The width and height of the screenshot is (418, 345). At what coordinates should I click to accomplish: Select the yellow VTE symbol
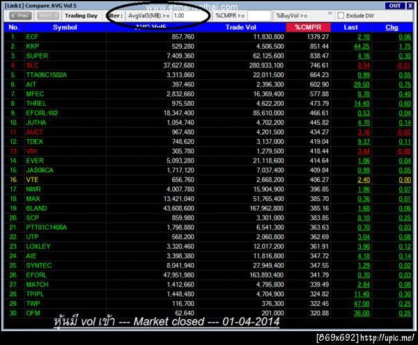(x=32, y=180)
